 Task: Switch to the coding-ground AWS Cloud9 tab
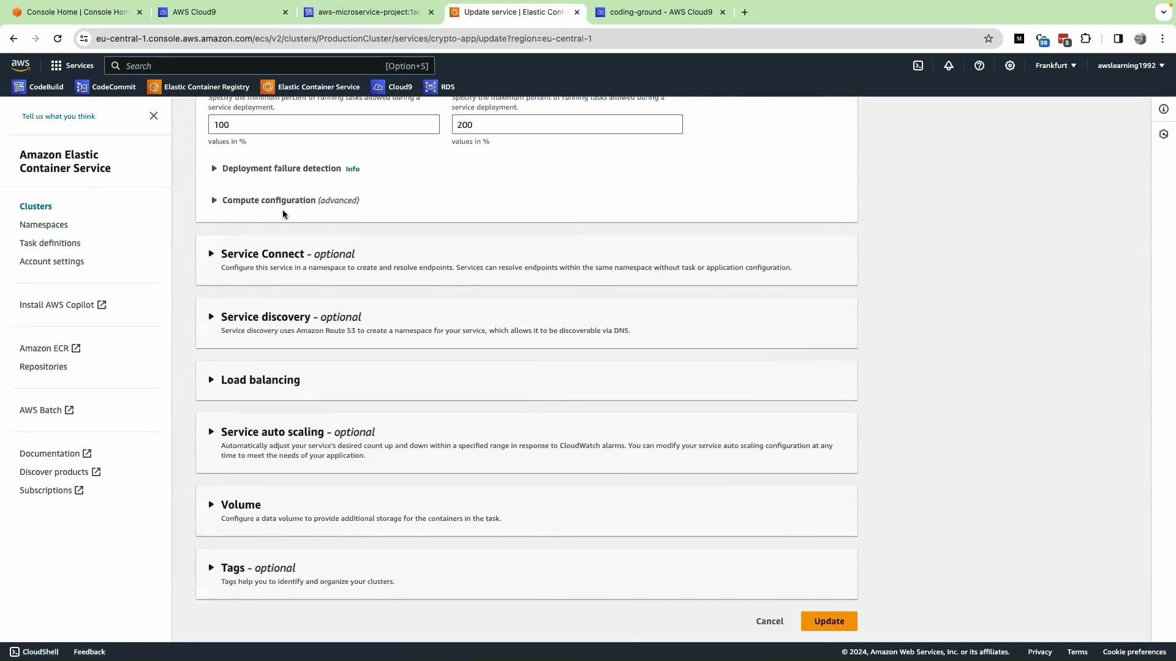coord(660,12)
